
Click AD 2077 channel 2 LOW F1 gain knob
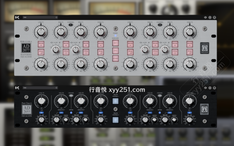[130, 32]
